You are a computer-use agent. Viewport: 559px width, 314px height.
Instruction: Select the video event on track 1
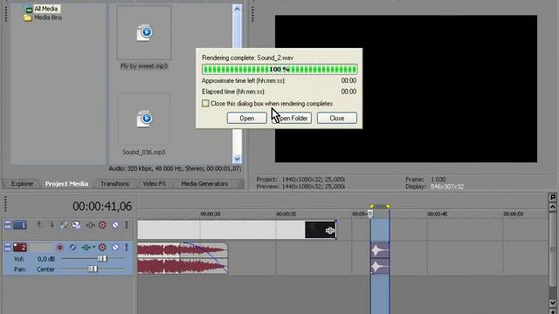point(237,229)
